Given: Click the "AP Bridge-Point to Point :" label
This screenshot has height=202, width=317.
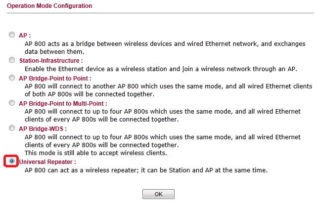Looking at the screenshot, I should click(x=55, y=78).
